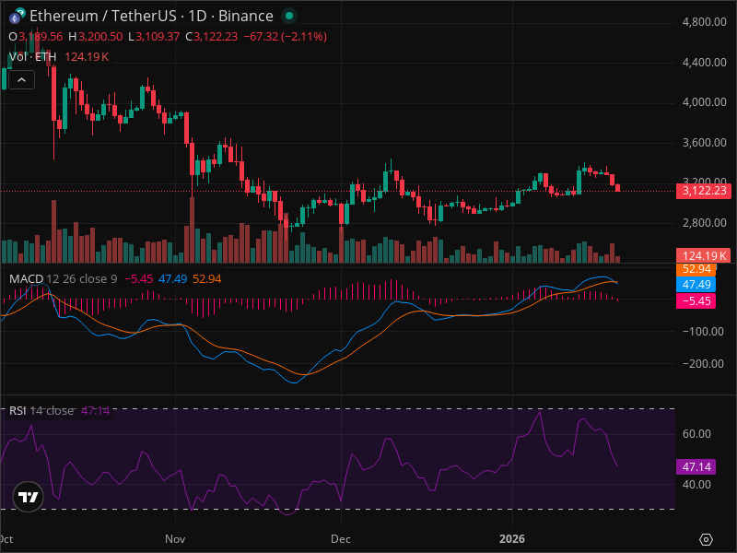Click the 124.19 K volume axis label

(x=703, y=256)
